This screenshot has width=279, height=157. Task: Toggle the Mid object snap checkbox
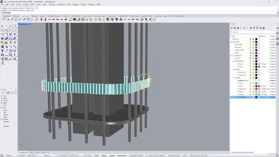(x=2, y=103)
